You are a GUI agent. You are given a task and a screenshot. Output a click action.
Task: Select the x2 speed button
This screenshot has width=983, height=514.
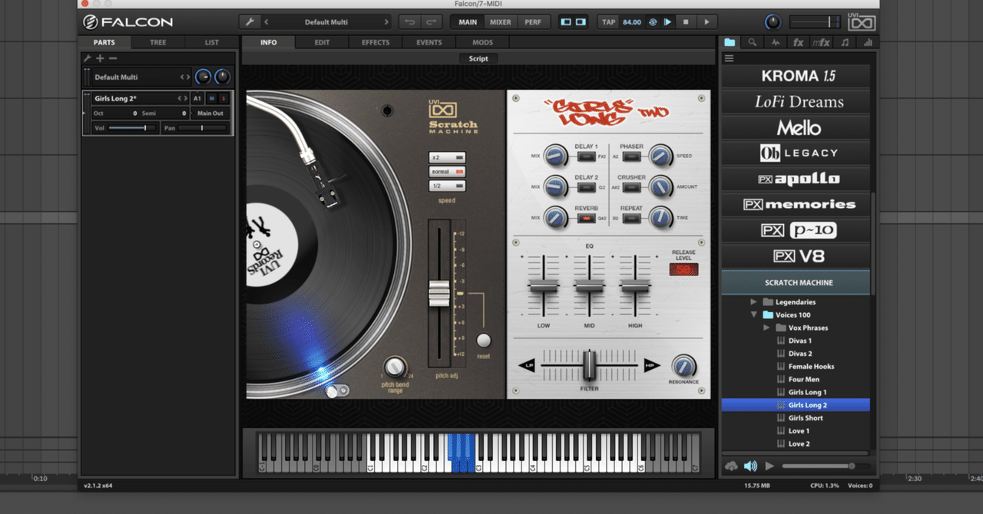tap(447, 158)
